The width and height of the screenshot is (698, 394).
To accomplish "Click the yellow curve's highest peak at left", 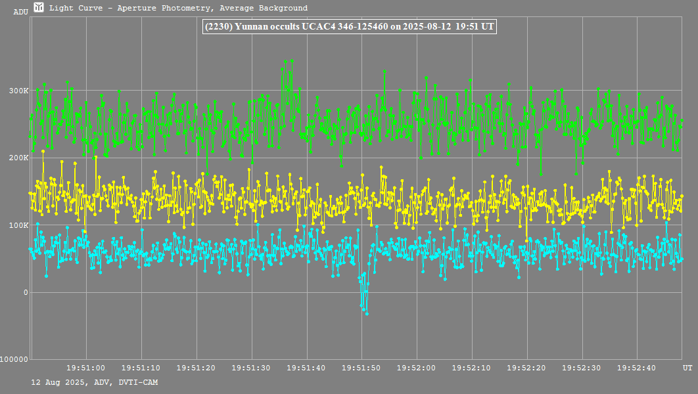I will (x=43, y=152).
